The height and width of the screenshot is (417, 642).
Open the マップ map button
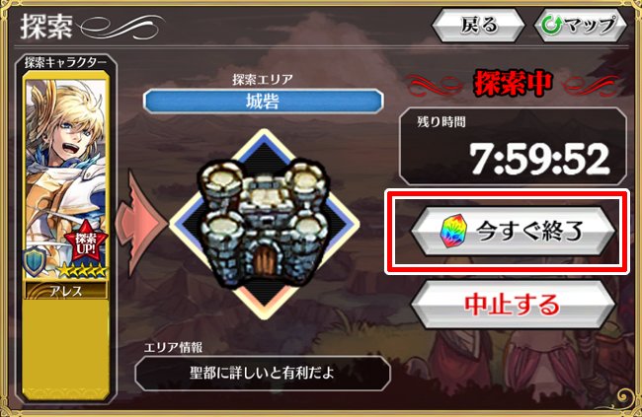(x=580, y=26)
